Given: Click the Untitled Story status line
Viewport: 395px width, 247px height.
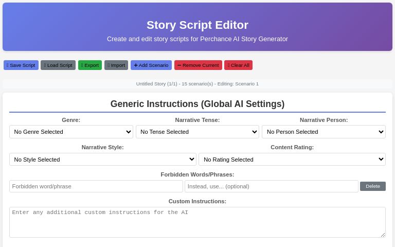Looking at the screenshot, I should pyautogui.click(x=197, y=84).
